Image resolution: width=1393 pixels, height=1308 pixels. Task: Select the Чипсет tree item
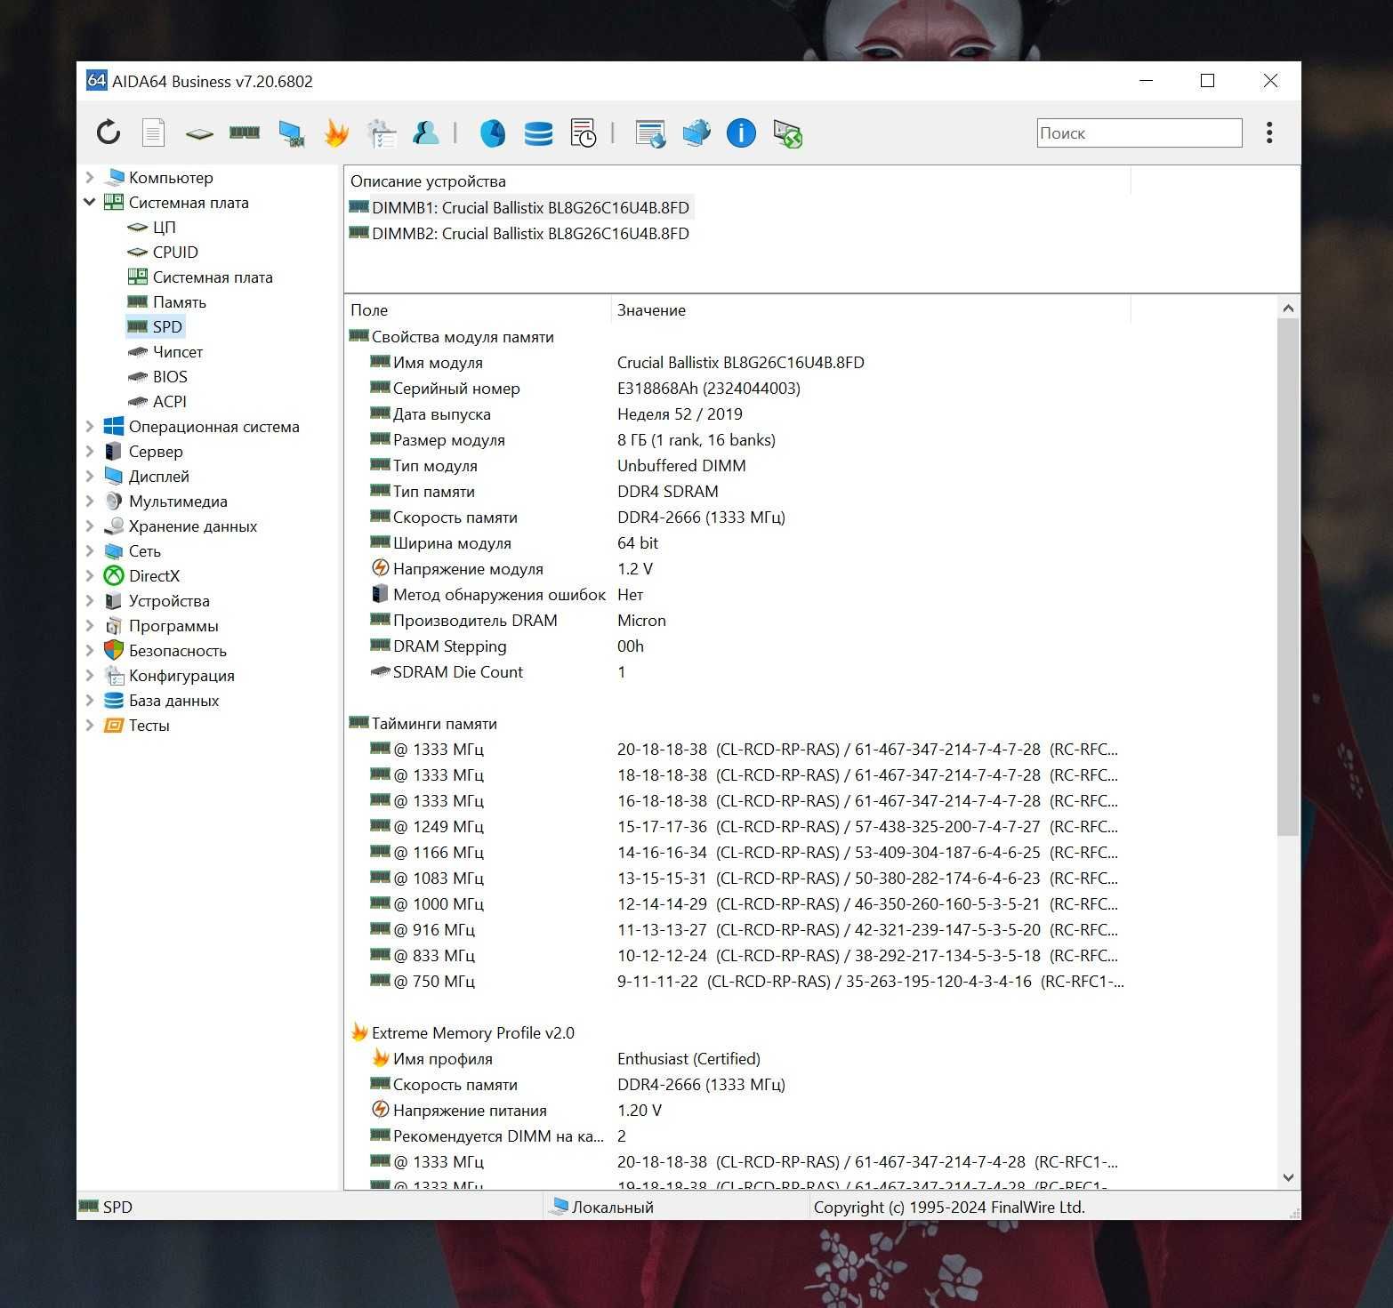(x=177, y=351)
